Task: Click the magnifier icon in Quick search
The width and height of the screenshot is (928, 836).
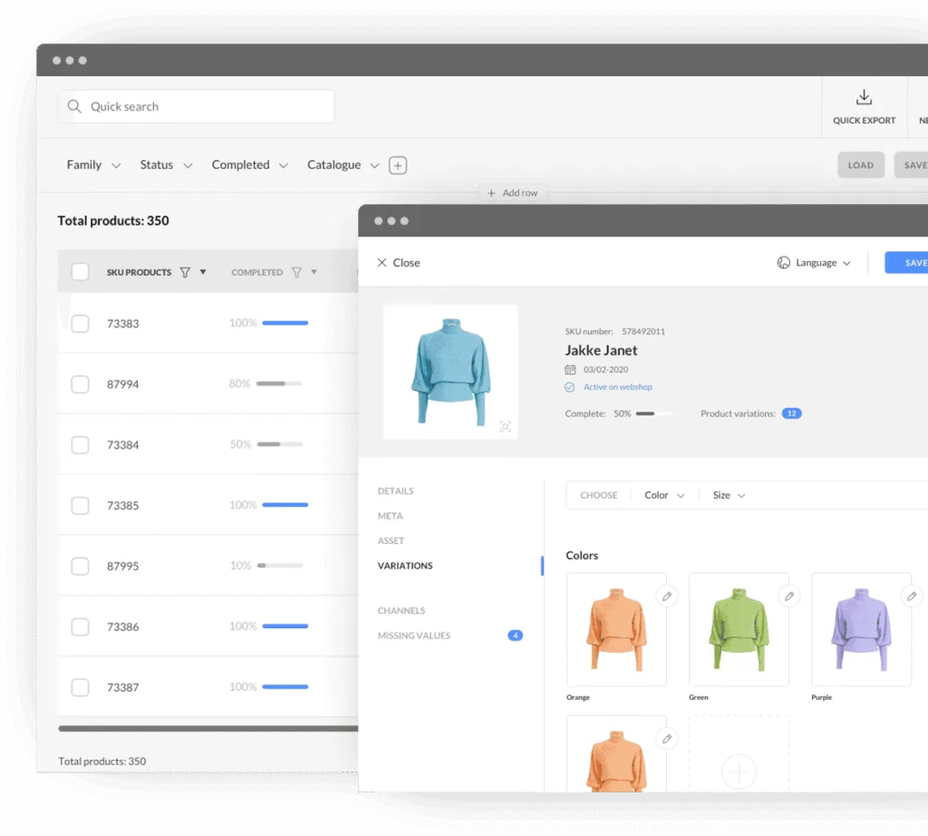Action: (74, 107)
